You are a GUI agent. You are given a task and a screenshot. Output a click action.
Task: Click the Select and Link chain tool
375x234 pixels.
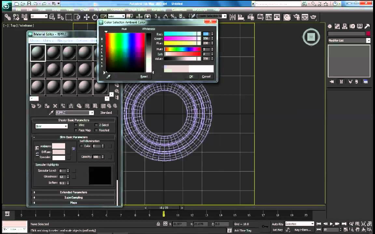[x=8, y=17]
